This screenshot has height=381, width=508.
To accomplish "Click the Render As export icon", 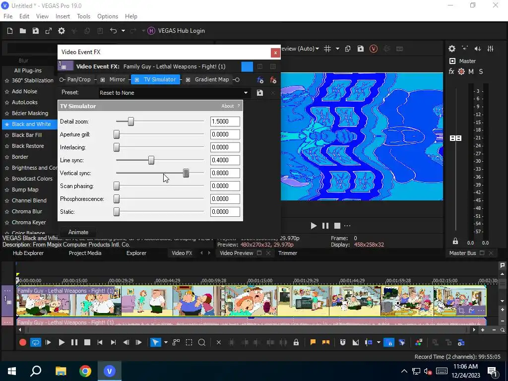I will (49, 31).
